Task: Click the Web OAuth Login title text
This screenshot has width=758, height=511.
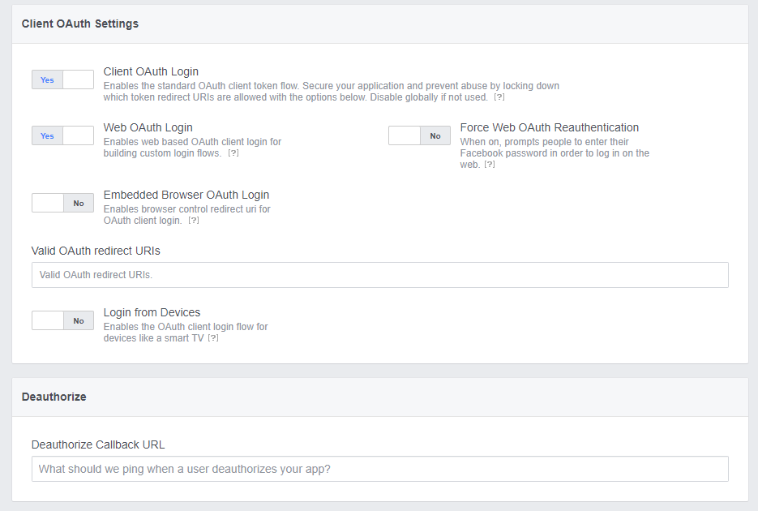Action: click(148, 127)
